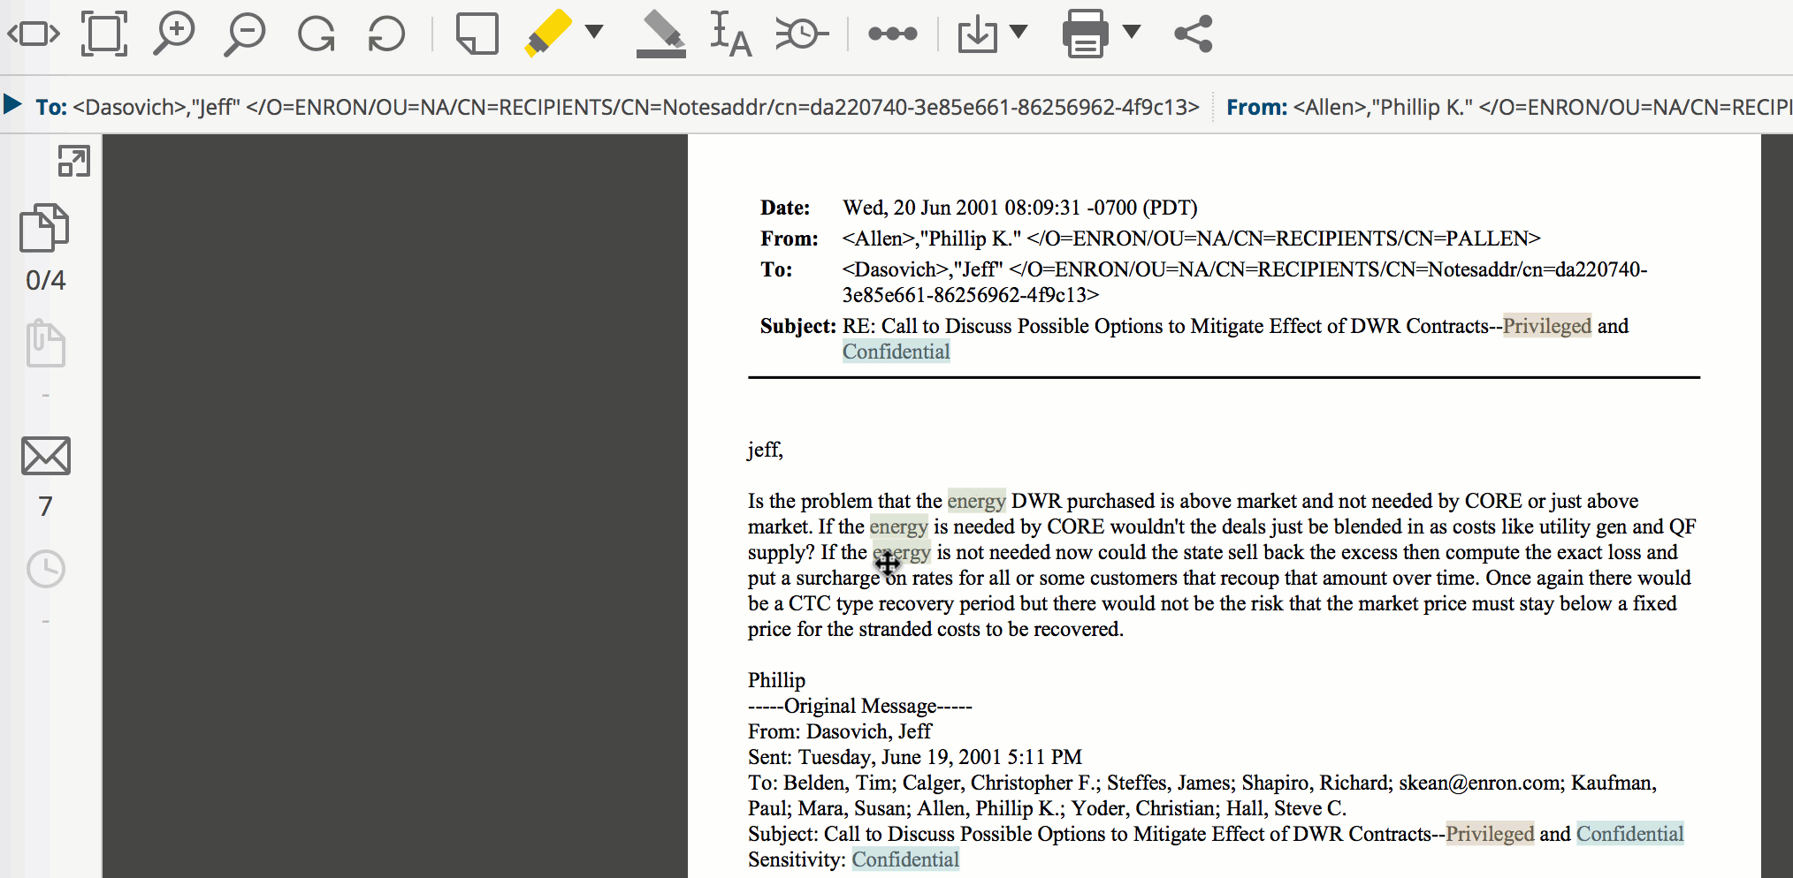Click the history clock sidebar icon
The height and width of the screenshot is (878, 1793).
(x=45, y=569)
